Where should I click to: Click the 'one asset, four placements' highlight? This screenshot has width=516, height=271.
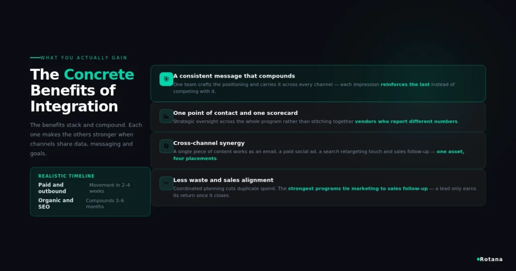(318, 155)
